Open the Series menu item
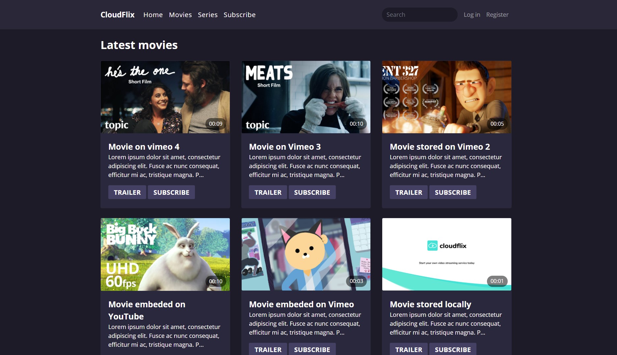 208,15
